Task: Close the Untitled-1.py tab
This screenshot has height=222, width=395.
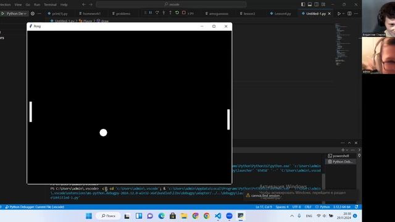Action: pos(329,14)
